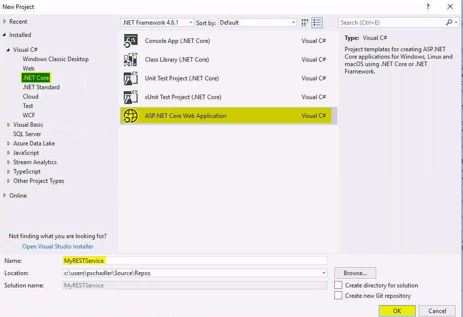Select the .NET Core category
Image resolution: width=463 pixels, height=317 pixels.
[36, 77]
